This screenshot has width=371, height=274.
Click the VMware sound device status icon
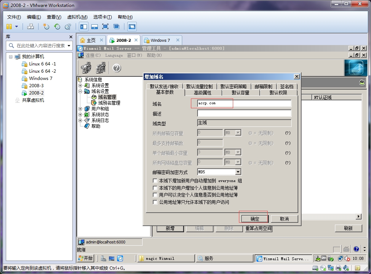tap(346, 268)
